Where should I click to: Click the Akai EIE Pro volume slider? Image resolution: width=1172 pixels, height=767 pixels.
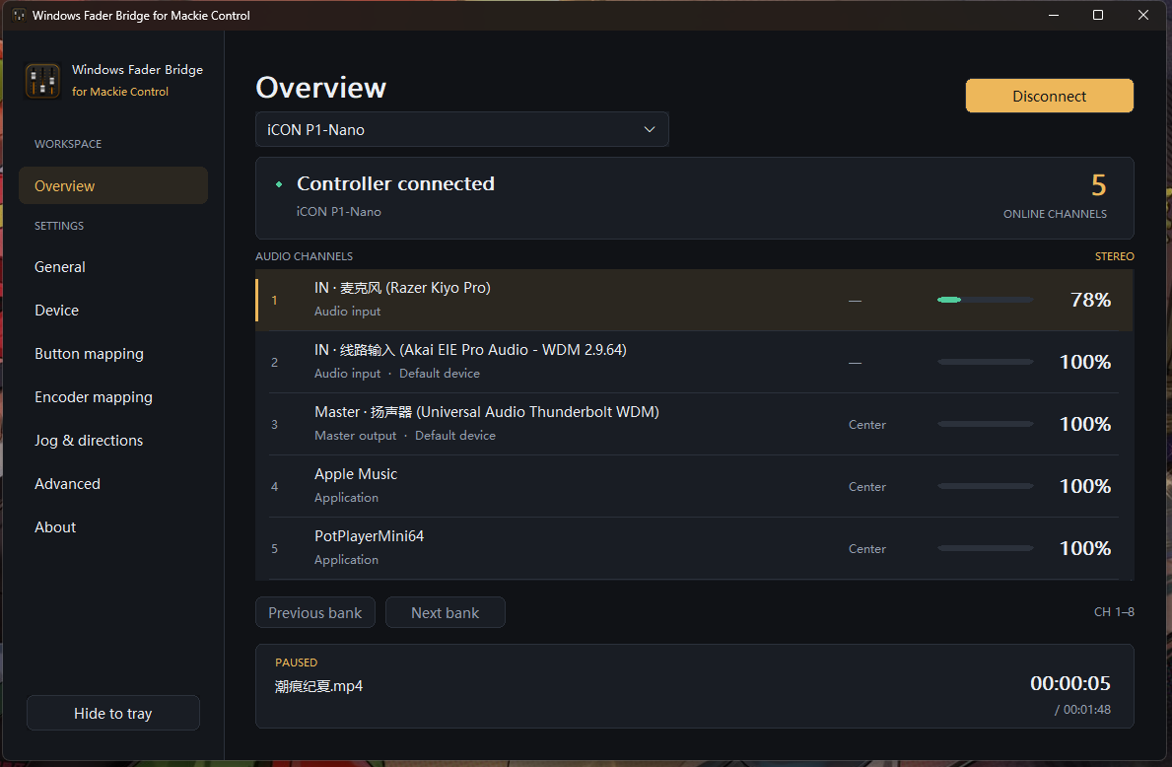(x=985, y=362)
